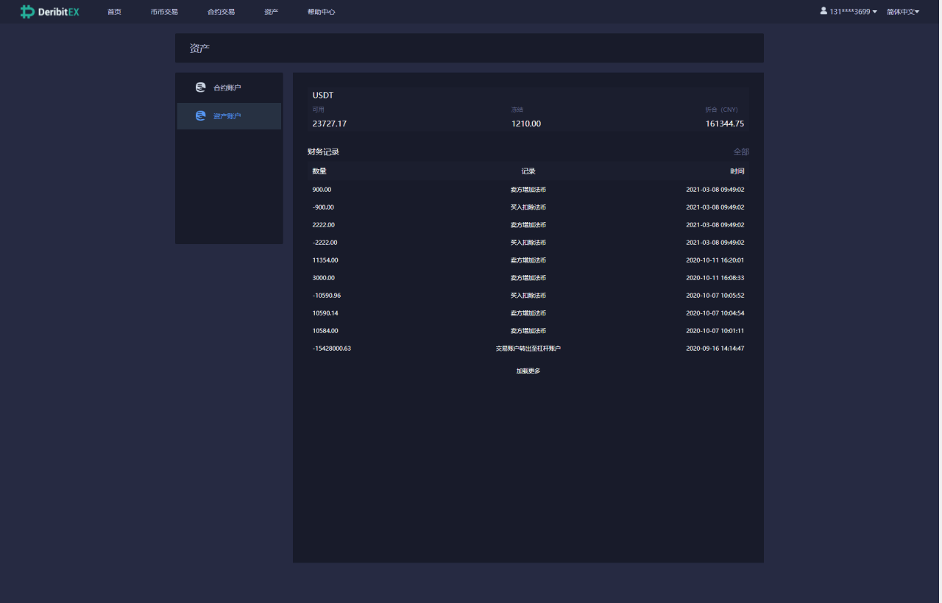The height and width of the screenshot is (603, 942).
Task: Open the 简体中文 language dropdown
Action: [x=903, y=12]
